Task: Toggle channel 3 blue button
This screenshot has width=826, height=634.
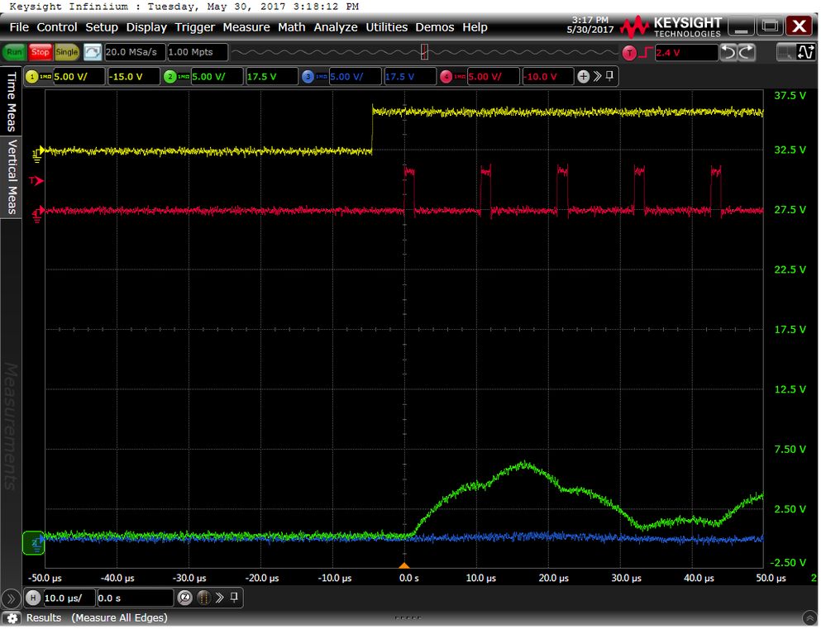Action: (x=308, y=77)
